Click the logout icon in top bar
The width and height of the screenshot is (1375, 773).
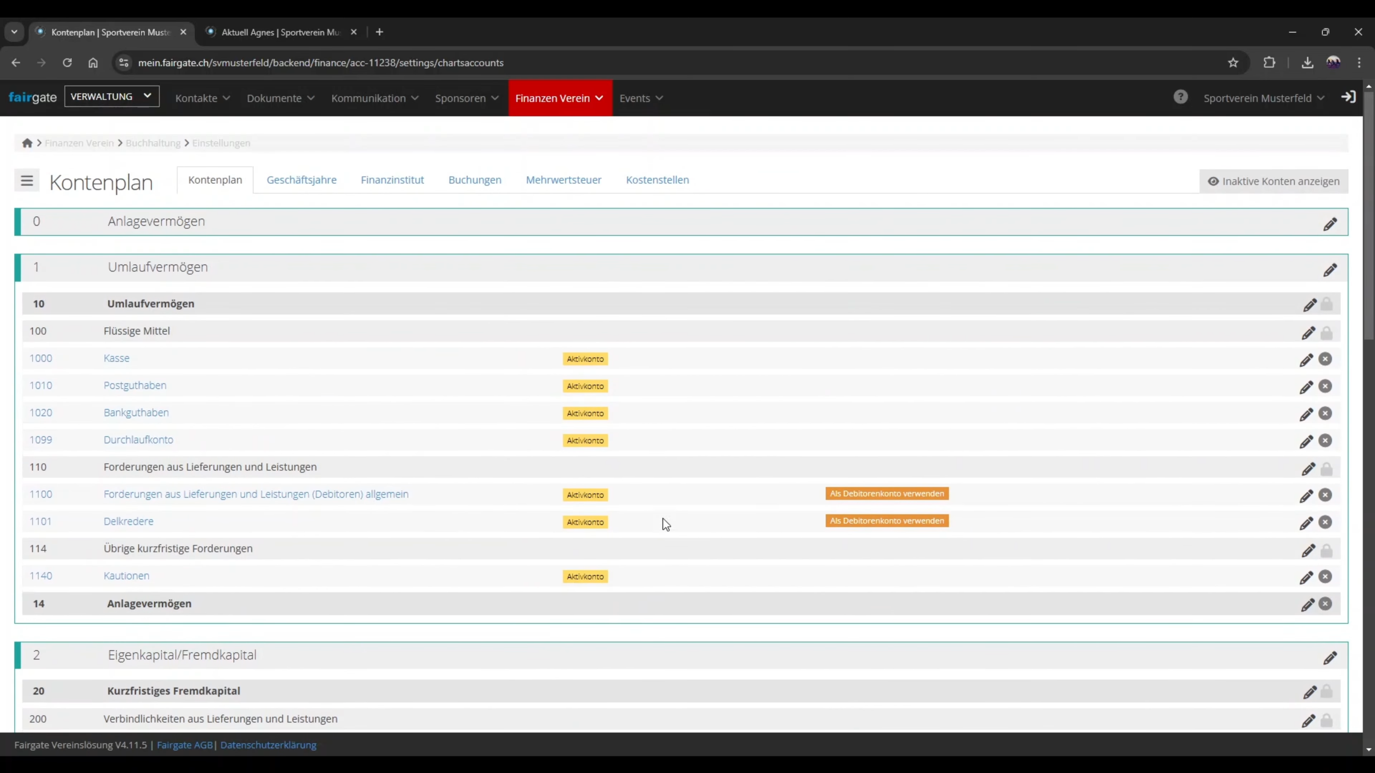[1349, 97]
